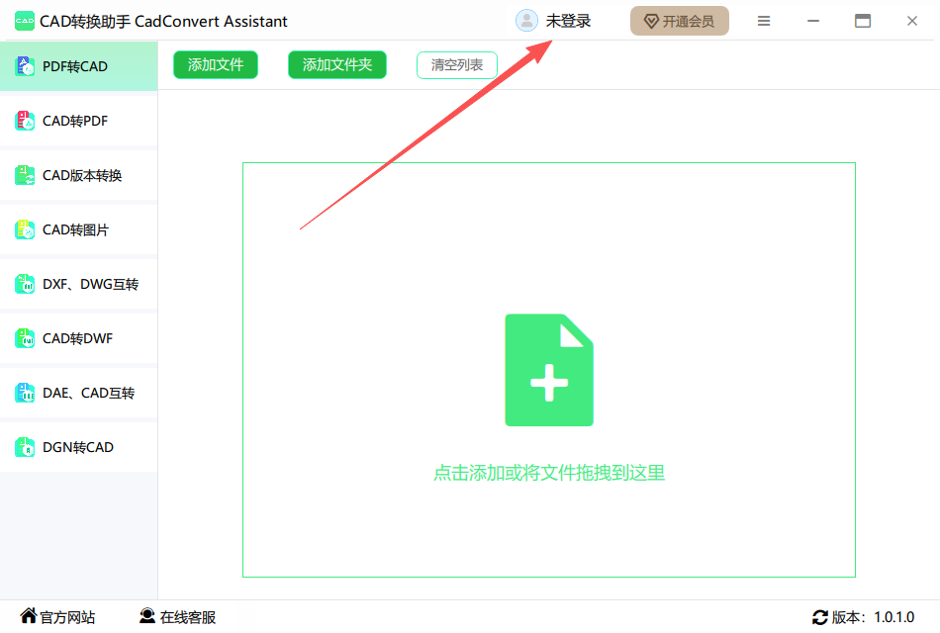This screenshot has height=633, width=940.
Task: Click the DGN转CAD sidebar icon
Action: [25, 447]
